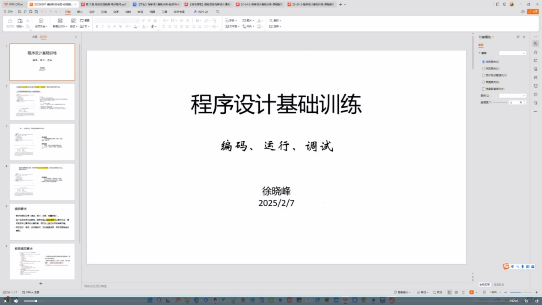Select the solid fill radio button
The image size is (542, 305).
click(x=483, y=62)
